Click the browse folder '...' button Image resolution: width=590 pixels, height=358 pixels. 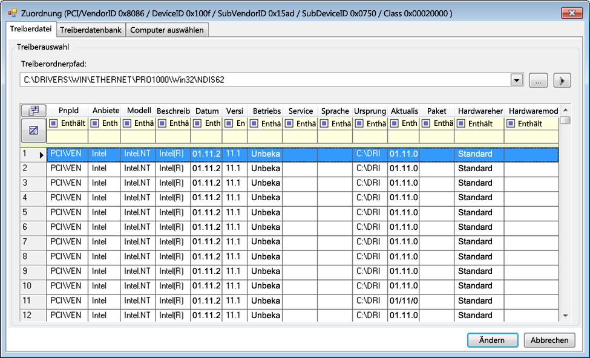(539, 80)
